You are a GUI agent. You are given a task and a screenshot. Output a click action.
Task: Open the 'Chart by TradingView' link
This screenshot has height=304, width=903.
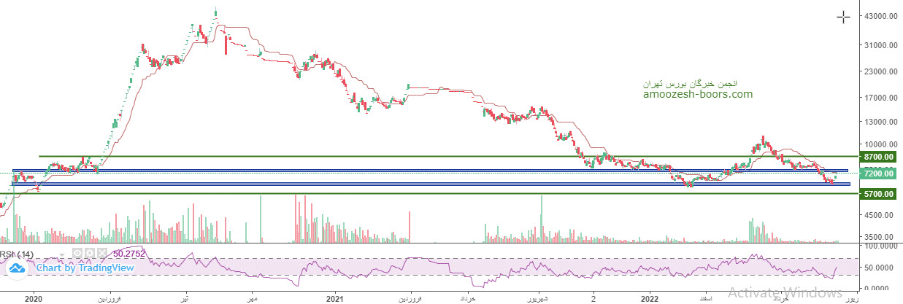click(85, 268)
